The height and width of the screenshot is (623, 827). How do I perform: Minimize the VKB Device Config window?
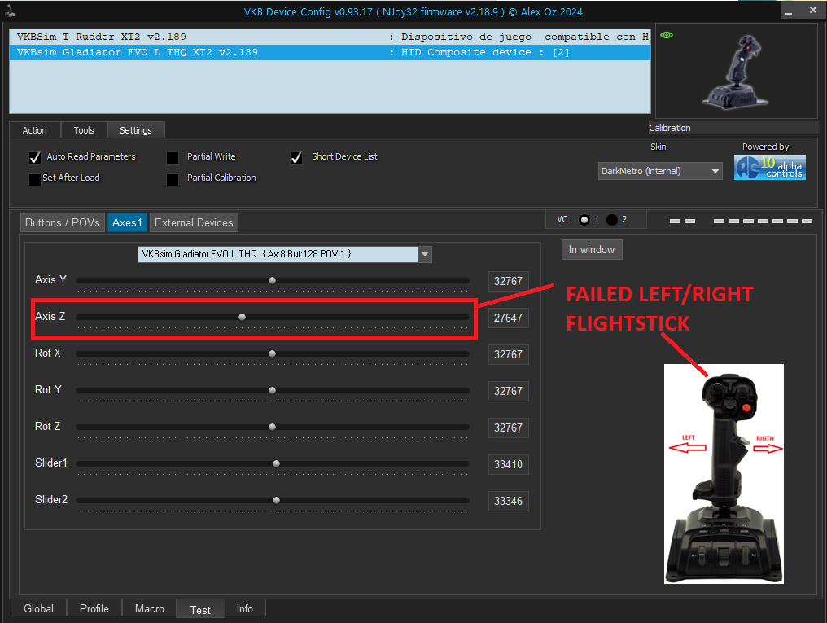click(789, 11)
